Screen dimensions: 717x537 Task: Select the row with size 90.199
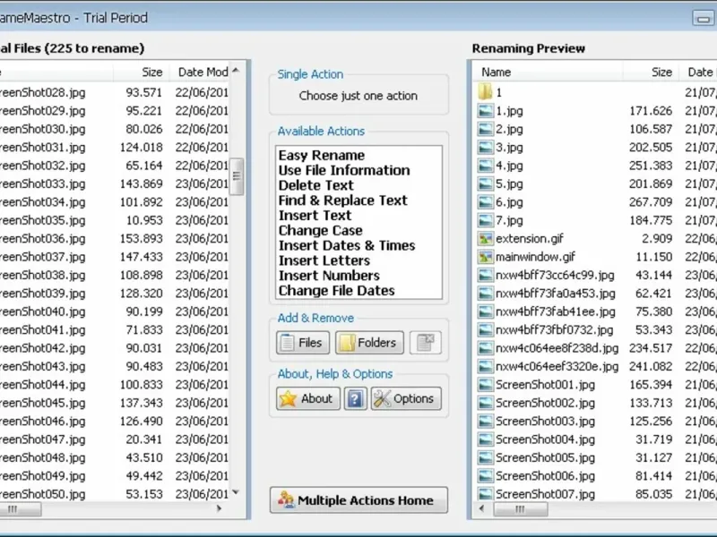[x=115, y=311]
